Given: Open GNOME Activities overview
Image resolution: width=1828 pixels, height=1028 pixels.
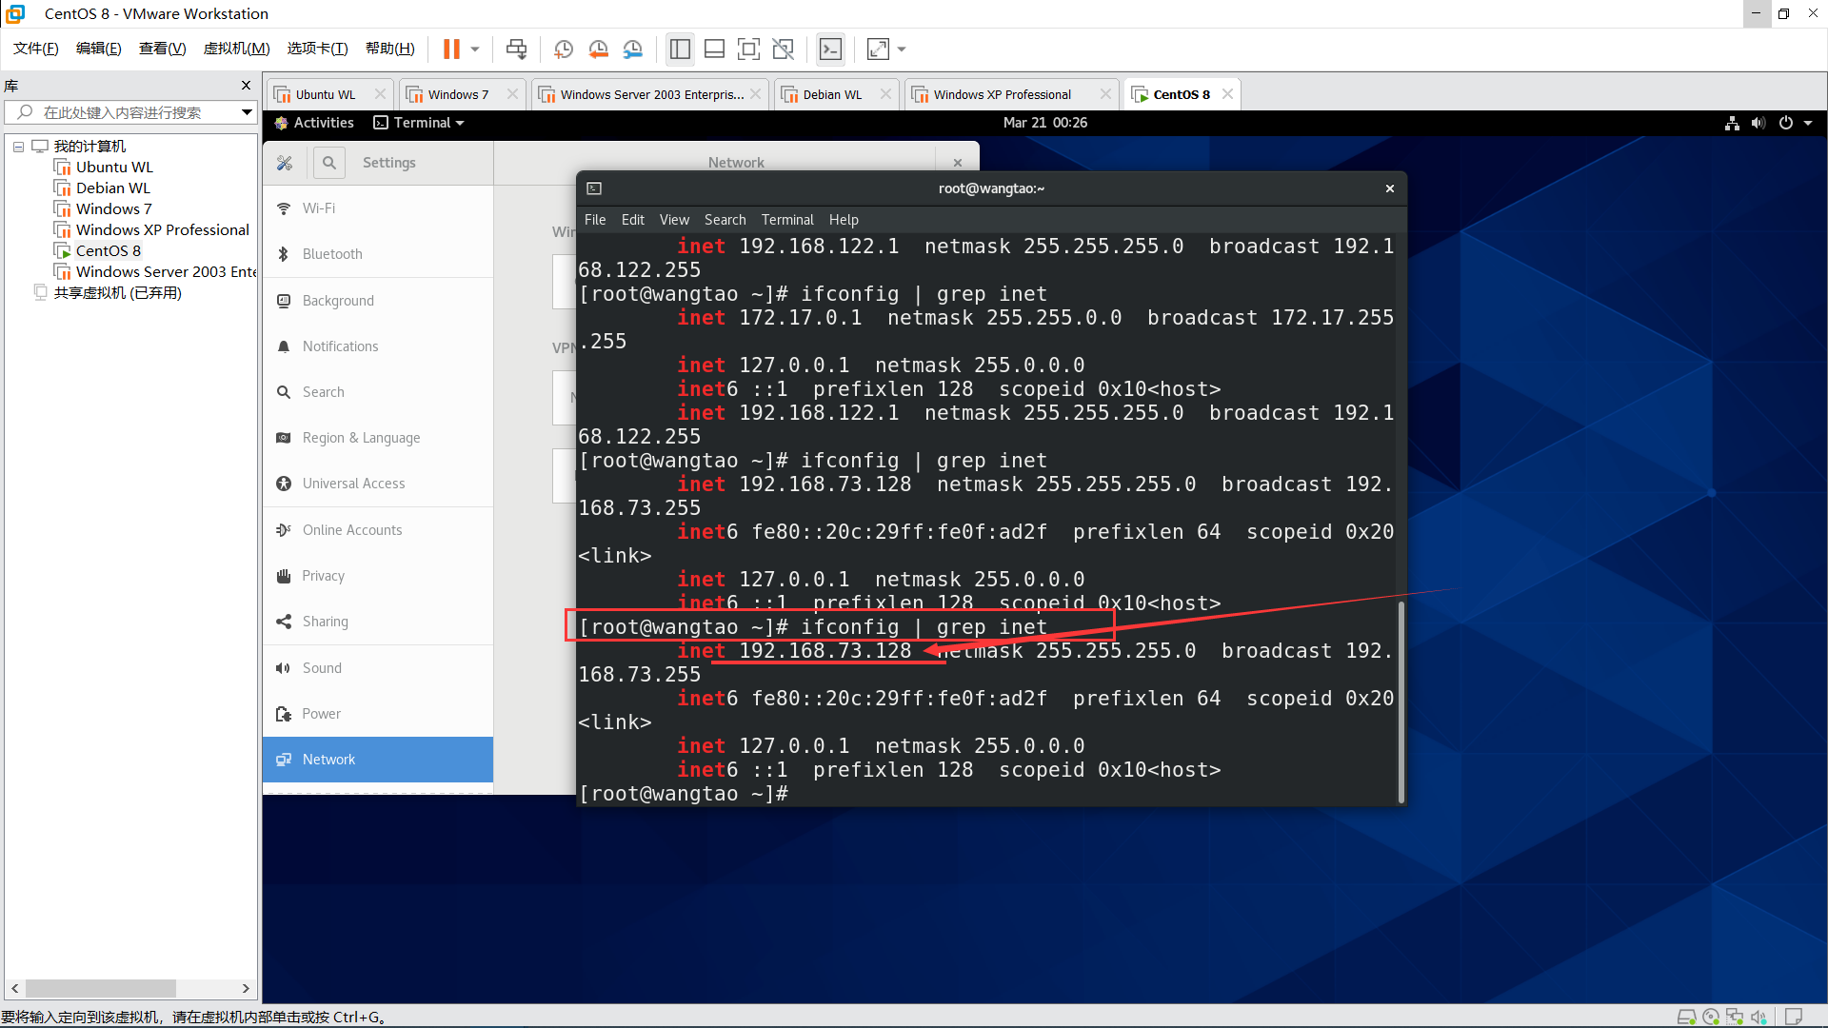Looking at the screenshot, I should coord(313,123).
